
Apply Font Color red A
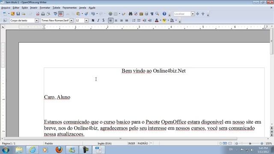(157, 21)
